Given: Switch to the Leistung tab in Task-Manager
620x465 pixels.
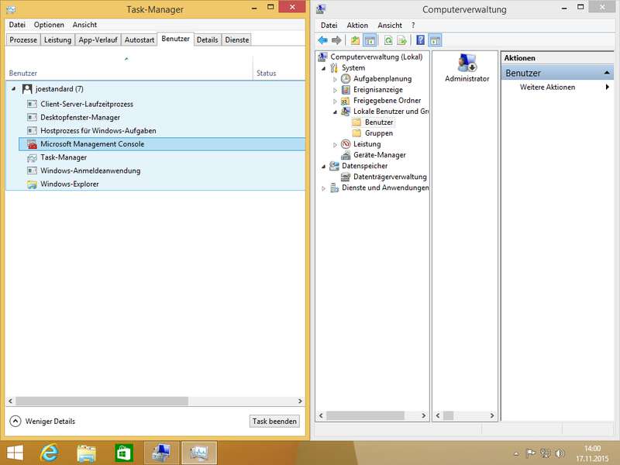Looking at the screenshot, I should [57, 40].
